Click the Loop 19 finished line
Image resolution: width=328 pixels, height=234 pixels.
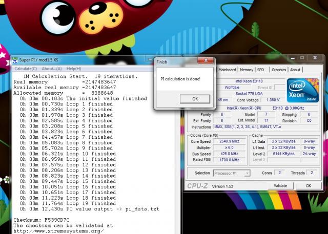click(68, 203)
